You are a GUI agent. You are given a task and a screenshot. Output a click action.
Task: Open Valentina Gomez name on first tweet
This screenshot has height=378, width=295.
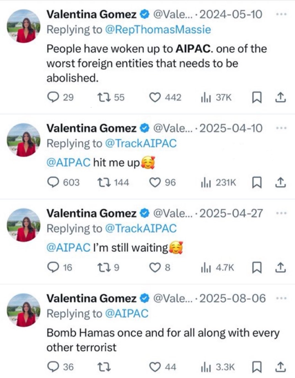(91, 14)
